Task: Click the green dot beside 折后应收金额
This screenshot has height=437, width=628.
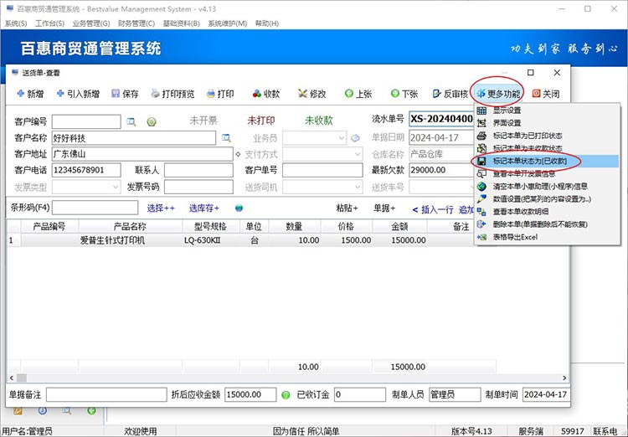Action: coord(286,395)
